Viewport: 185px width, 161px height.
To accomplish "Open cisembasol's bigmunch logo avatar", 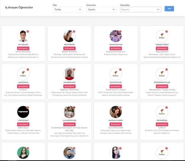I will 23,112.
